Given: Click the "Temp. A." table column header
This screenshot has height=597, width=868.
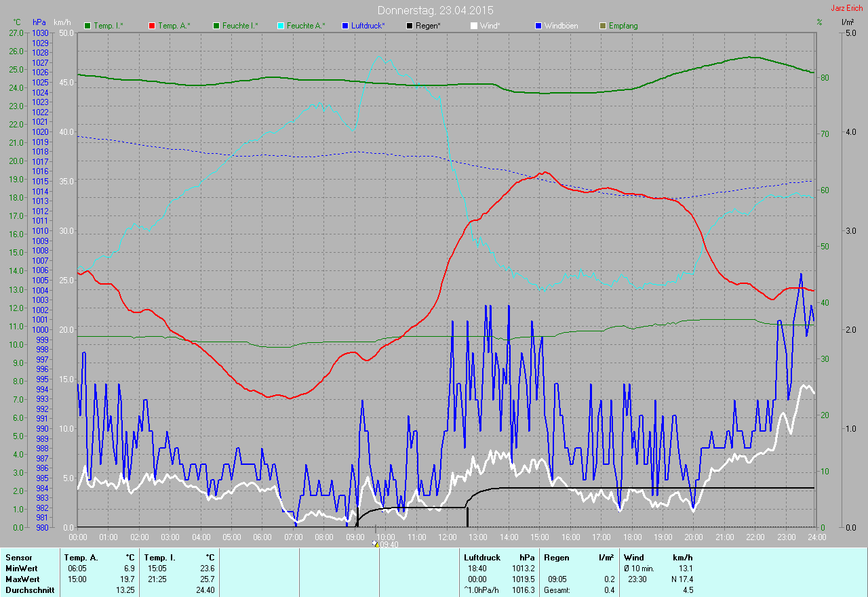Looking at the screenshot, I should 81,557.
